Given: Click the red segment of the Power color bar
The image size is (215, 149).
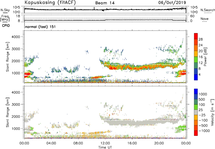Looking at the screenshot, I should (x=196, y=36).
